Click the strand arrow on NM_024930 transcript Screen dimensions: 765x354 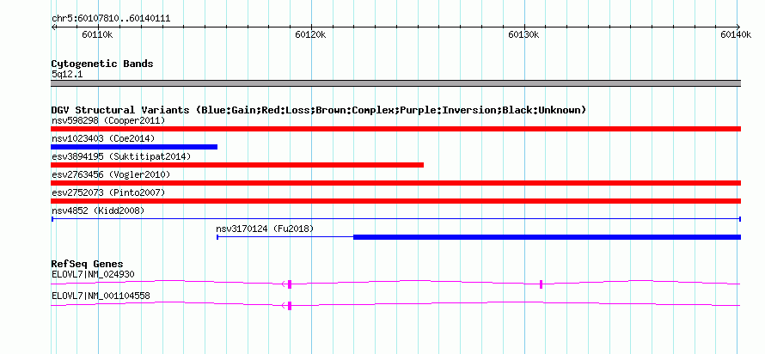coord(284,284)
